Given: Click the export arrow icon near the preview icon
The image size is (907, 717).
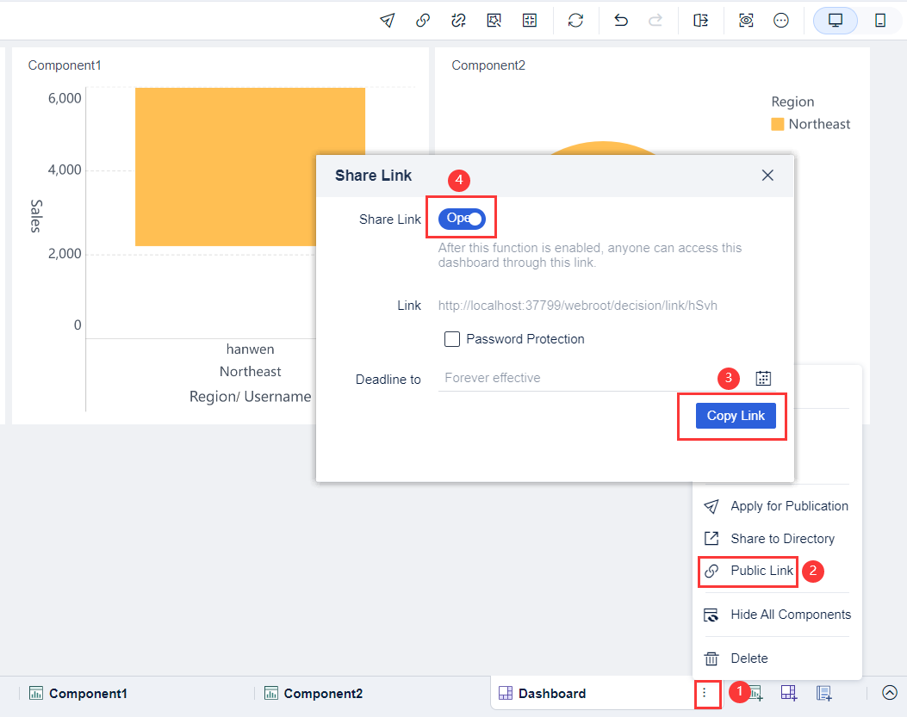Looking at the screenshot, I should (x=701, y=20).
